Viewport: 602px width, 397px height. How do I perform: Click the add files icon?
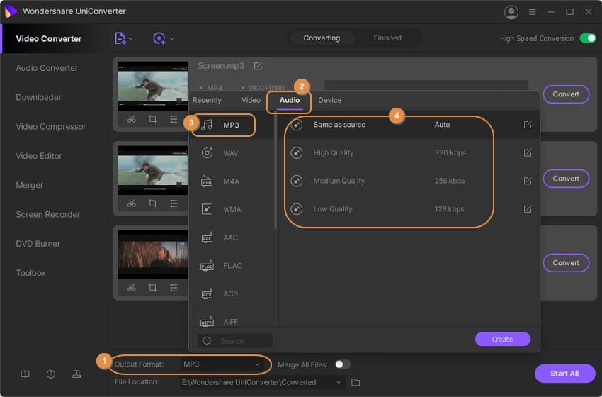click(120, 38)
